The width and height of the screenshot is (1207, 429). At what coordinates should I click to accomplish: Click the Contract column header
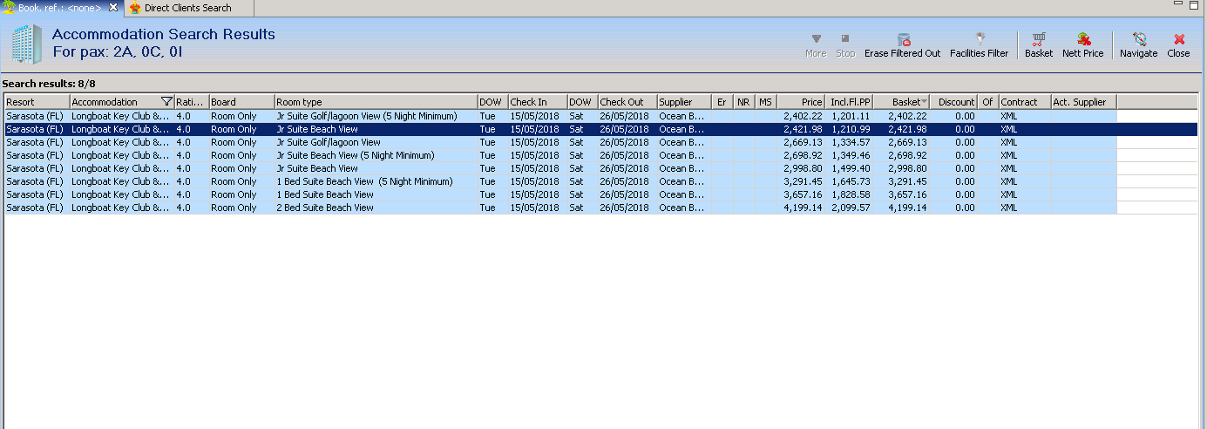tap(1025, 102)
